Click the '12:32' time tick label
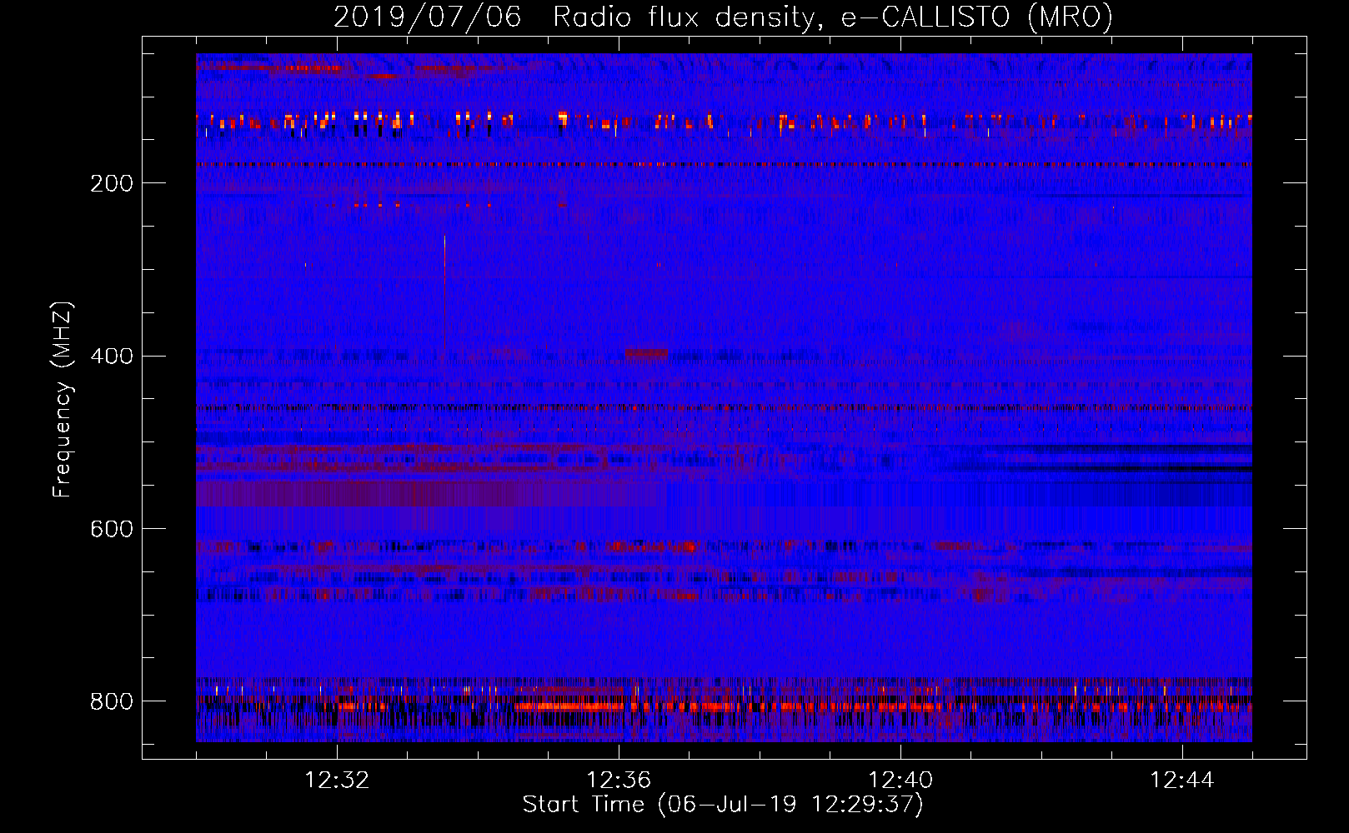Viewport: 1349px width, 833px height. click(337, 781)
